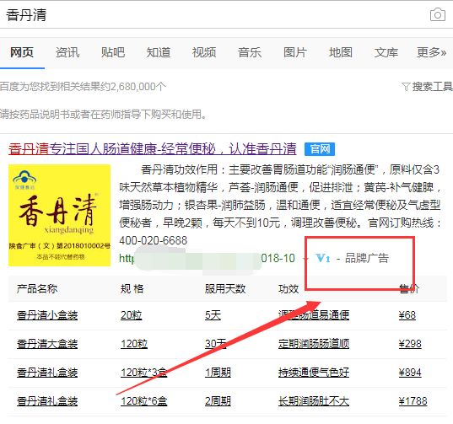Click the 30天 duration link
This screenshot has width=453, height=424.
(x=215, y=343)
